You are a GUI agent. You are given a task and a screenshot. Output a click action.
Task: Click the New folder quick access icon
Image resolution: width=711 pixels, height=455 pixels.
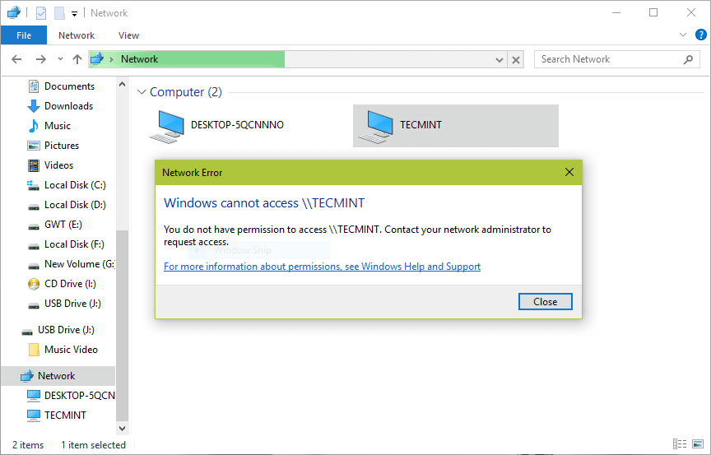(59, 13)
